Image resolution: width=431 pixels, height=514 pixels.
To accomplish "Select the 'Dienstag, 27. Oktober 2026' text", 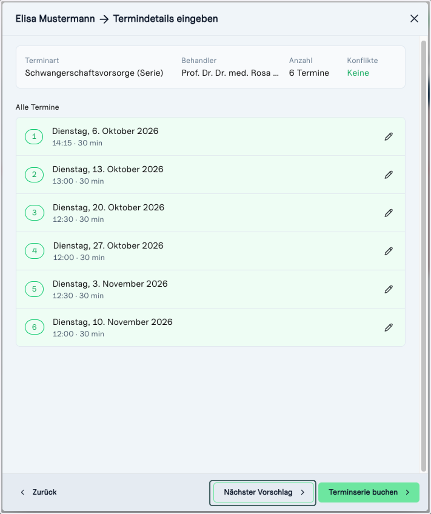I will click(108, 246).
